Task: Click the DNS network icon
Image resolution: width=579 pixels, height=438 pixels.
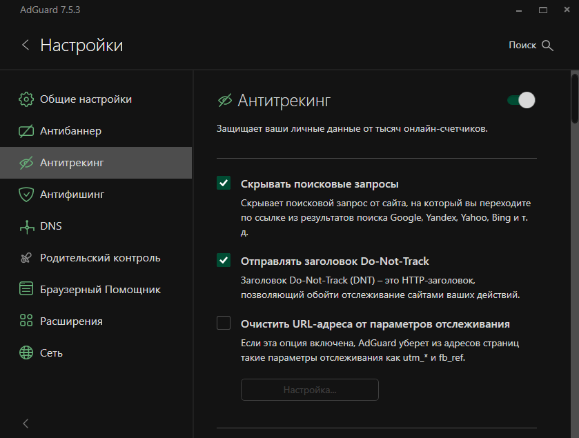Action: (26, 226)
